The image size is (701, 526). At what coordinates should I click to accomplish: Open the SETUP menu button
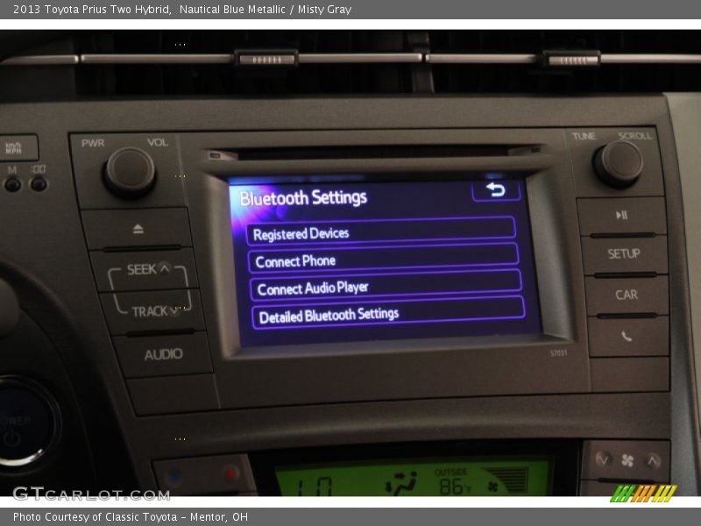coord(624,254)
